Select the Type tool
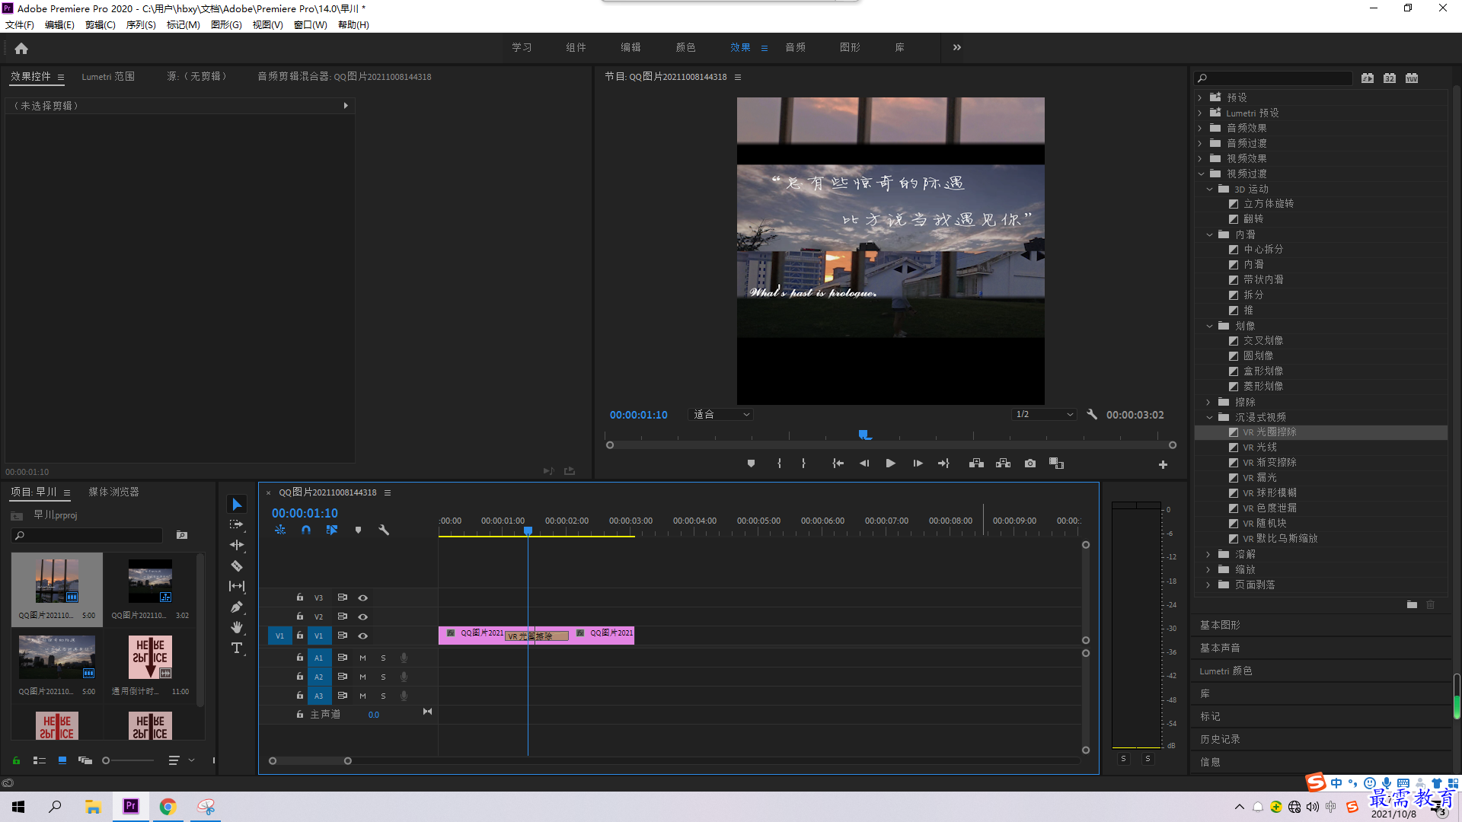This screenshot has width=1462, height=822. point(237,648)
